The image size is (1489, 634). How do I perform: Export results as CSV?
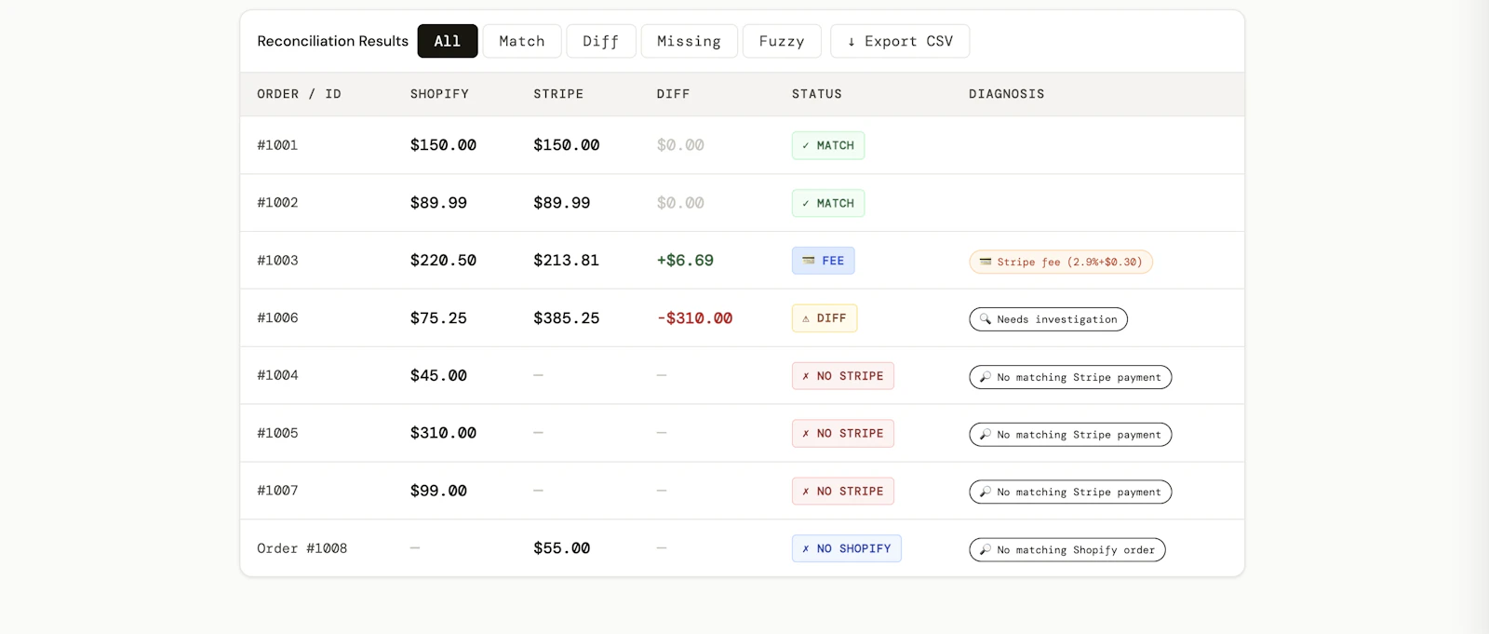[900, 41]
